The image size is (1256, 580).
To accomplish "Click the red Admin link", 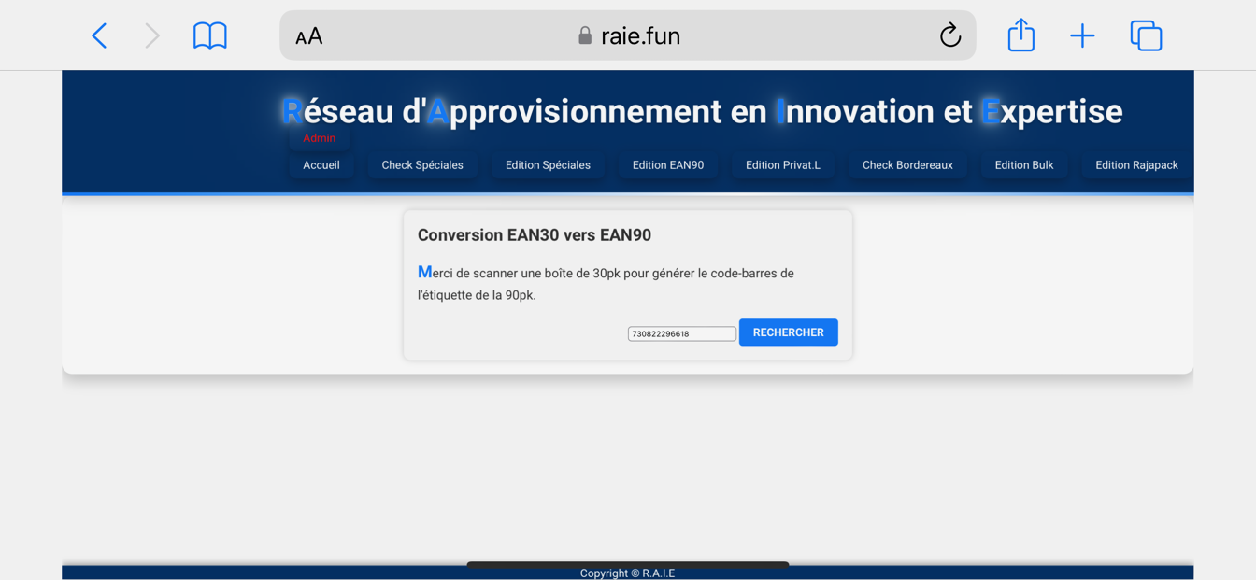I will click(319, 138).
